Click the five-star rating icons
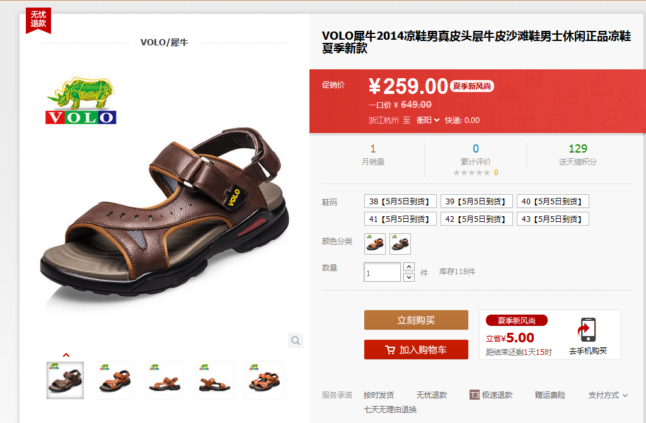646x423 pixels. [x=471, y=173]
